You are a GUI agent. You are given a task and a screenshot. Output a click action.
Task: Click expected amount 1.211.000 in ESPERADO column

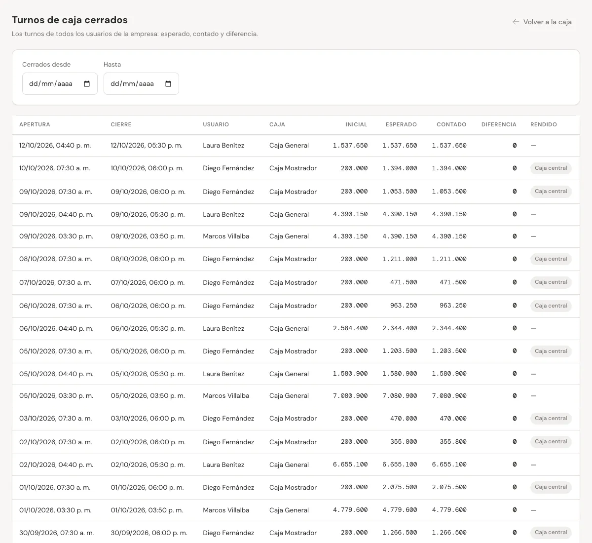[x=400, y=259]
